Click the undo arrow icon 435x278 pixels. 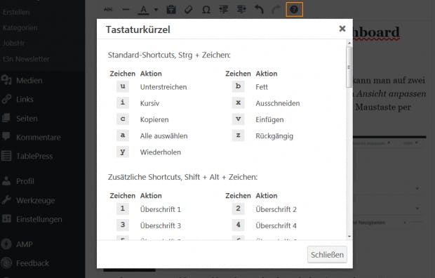tap(259, 10)
